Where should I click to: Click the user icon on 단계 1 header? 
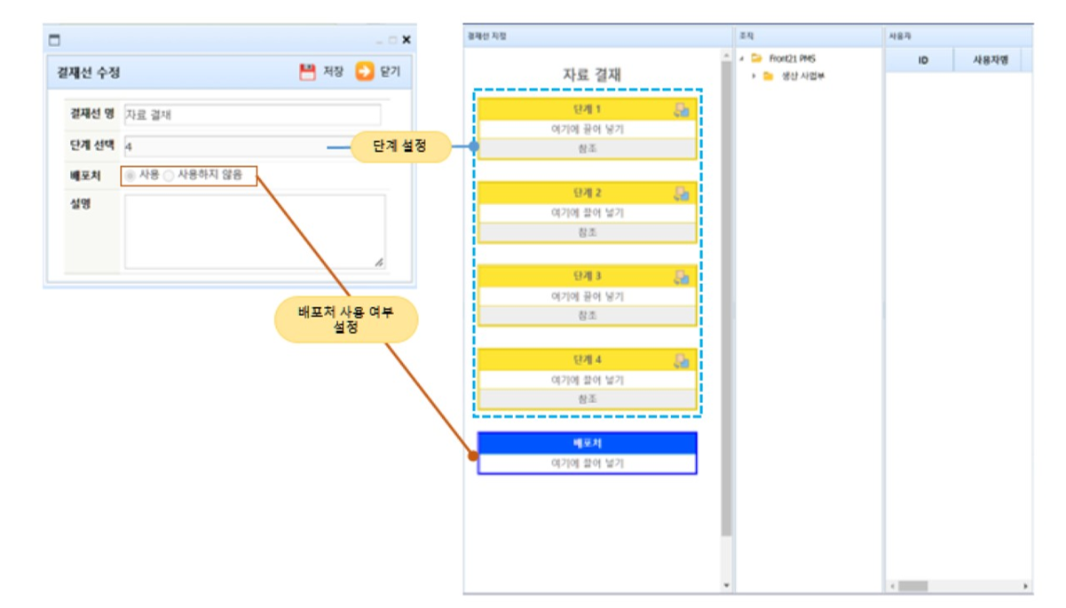tap(682, 109)
